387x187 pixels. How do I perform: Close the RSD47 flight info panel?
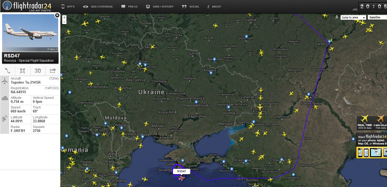click(x=57, y=15)
